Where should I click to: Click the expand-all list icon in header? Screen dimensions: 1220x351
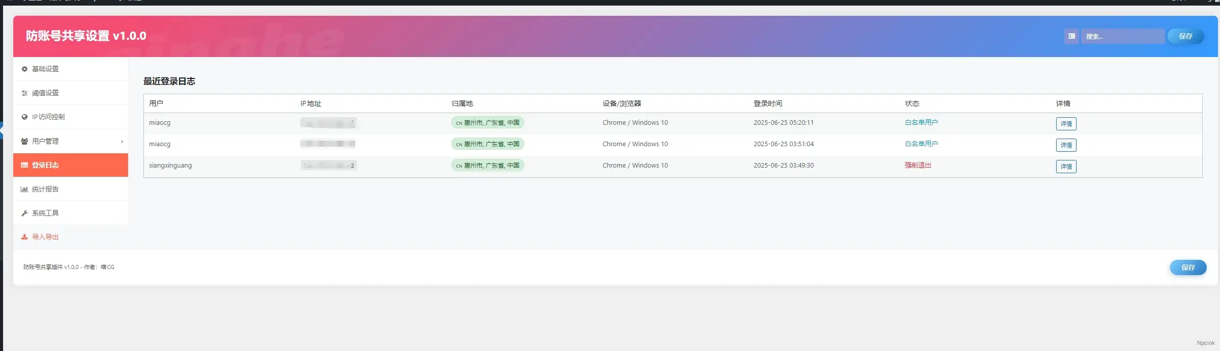click(1071, 36)
